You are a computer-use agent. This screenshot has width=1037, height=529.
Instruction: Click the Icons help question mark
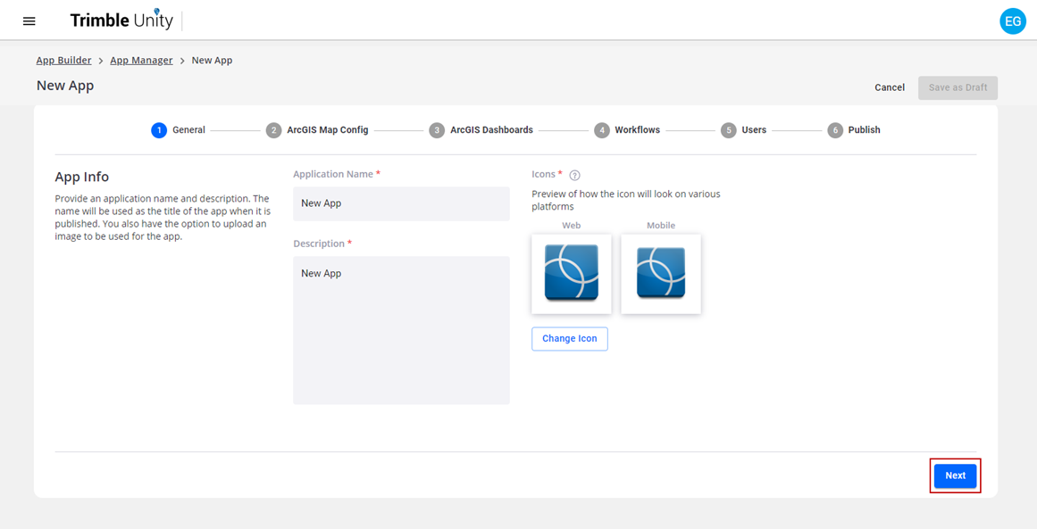574,175
